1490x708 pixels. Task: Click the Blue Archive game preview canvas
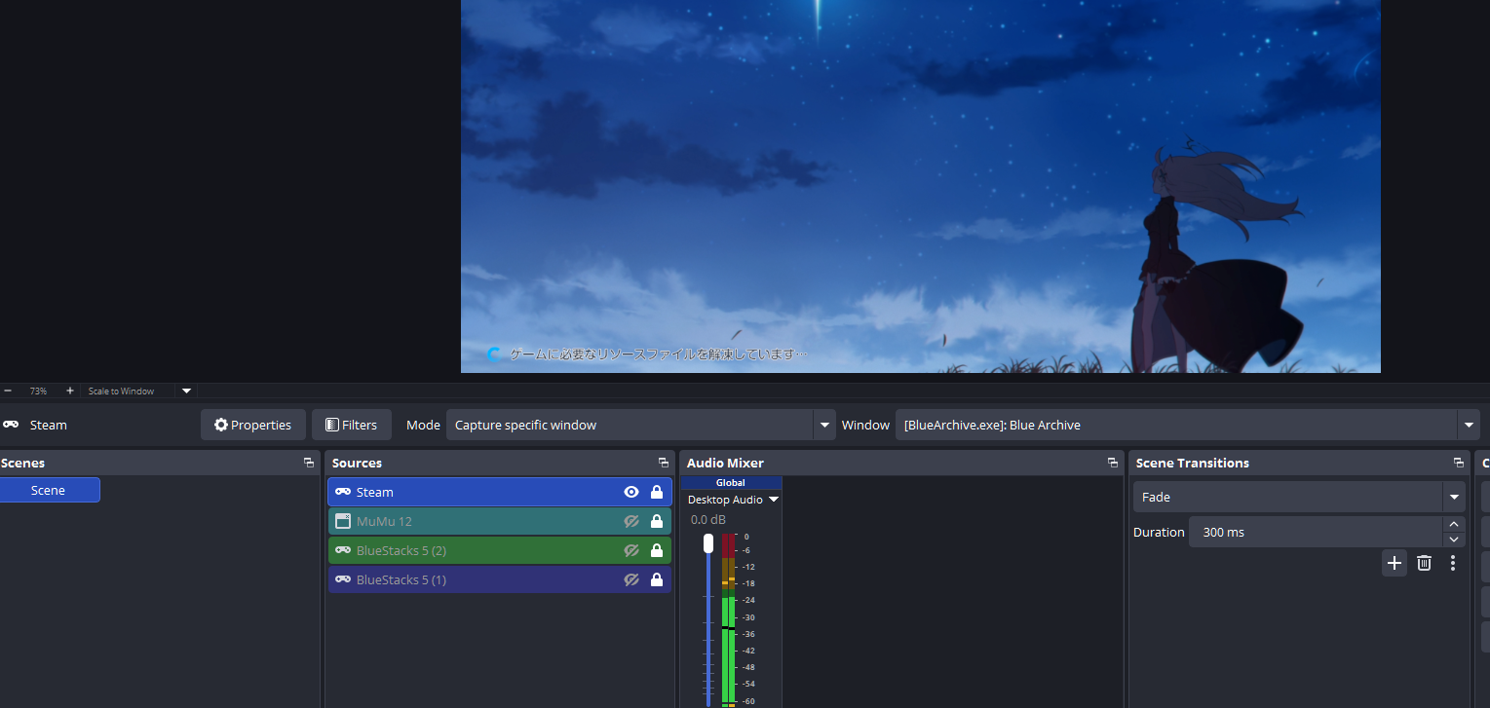click(x=921, y=186)
